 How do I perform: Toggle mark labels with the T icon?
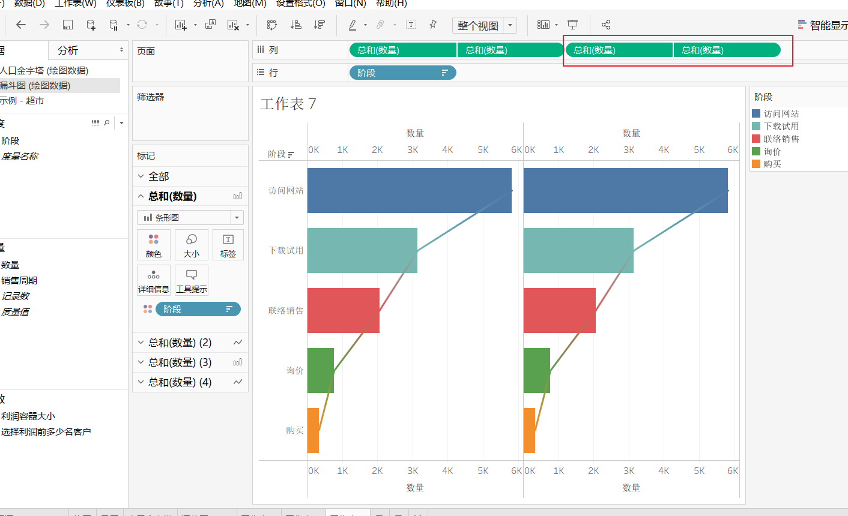coord(411,25)
